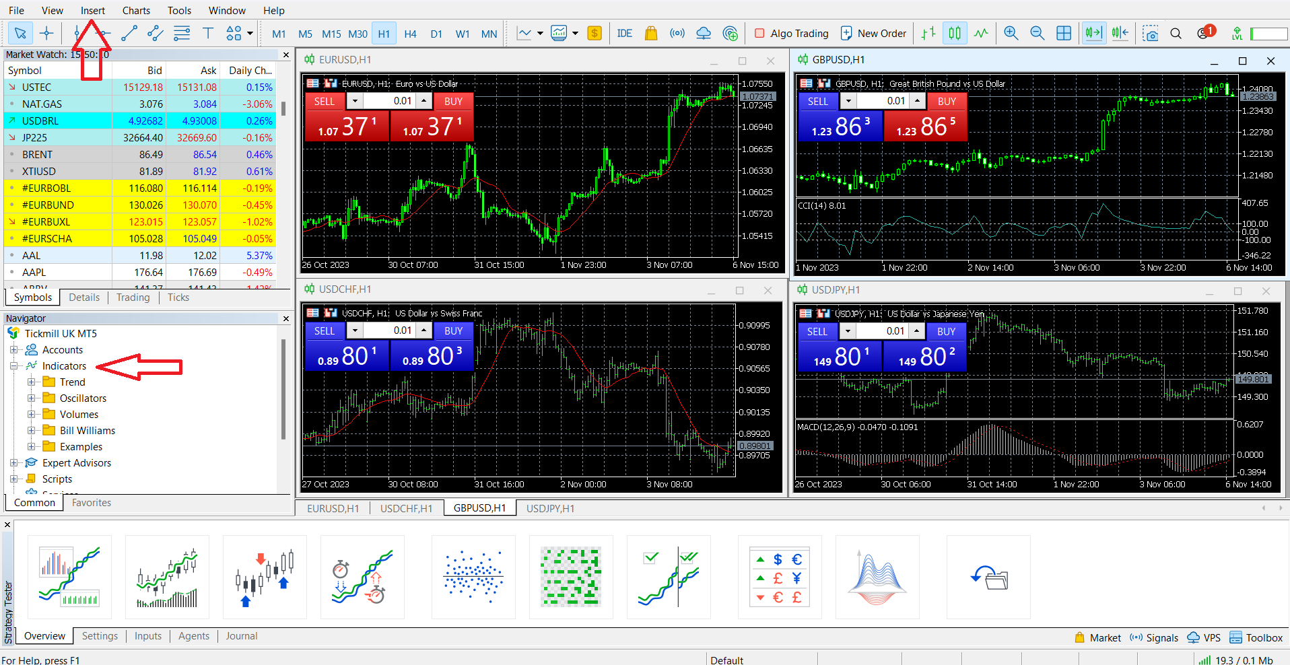The height and width of the screenshot is (665, 1290).
Task: Switch to the USDJPY,H1 chart tab
Action: [x=550, y=508]
